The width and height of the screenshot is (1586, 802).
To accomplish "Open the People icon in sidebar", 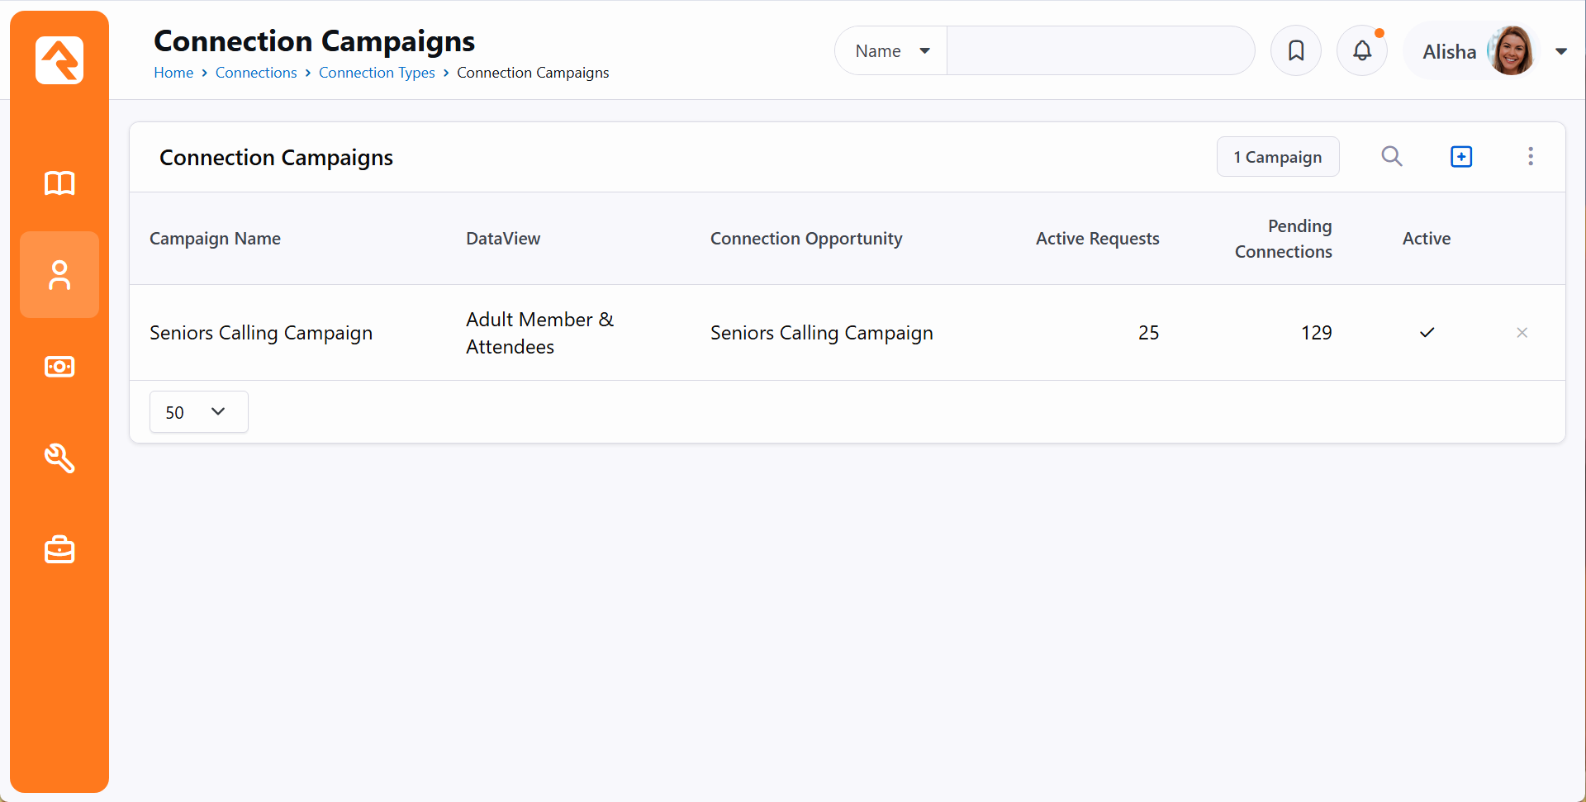I will (59, 275).
